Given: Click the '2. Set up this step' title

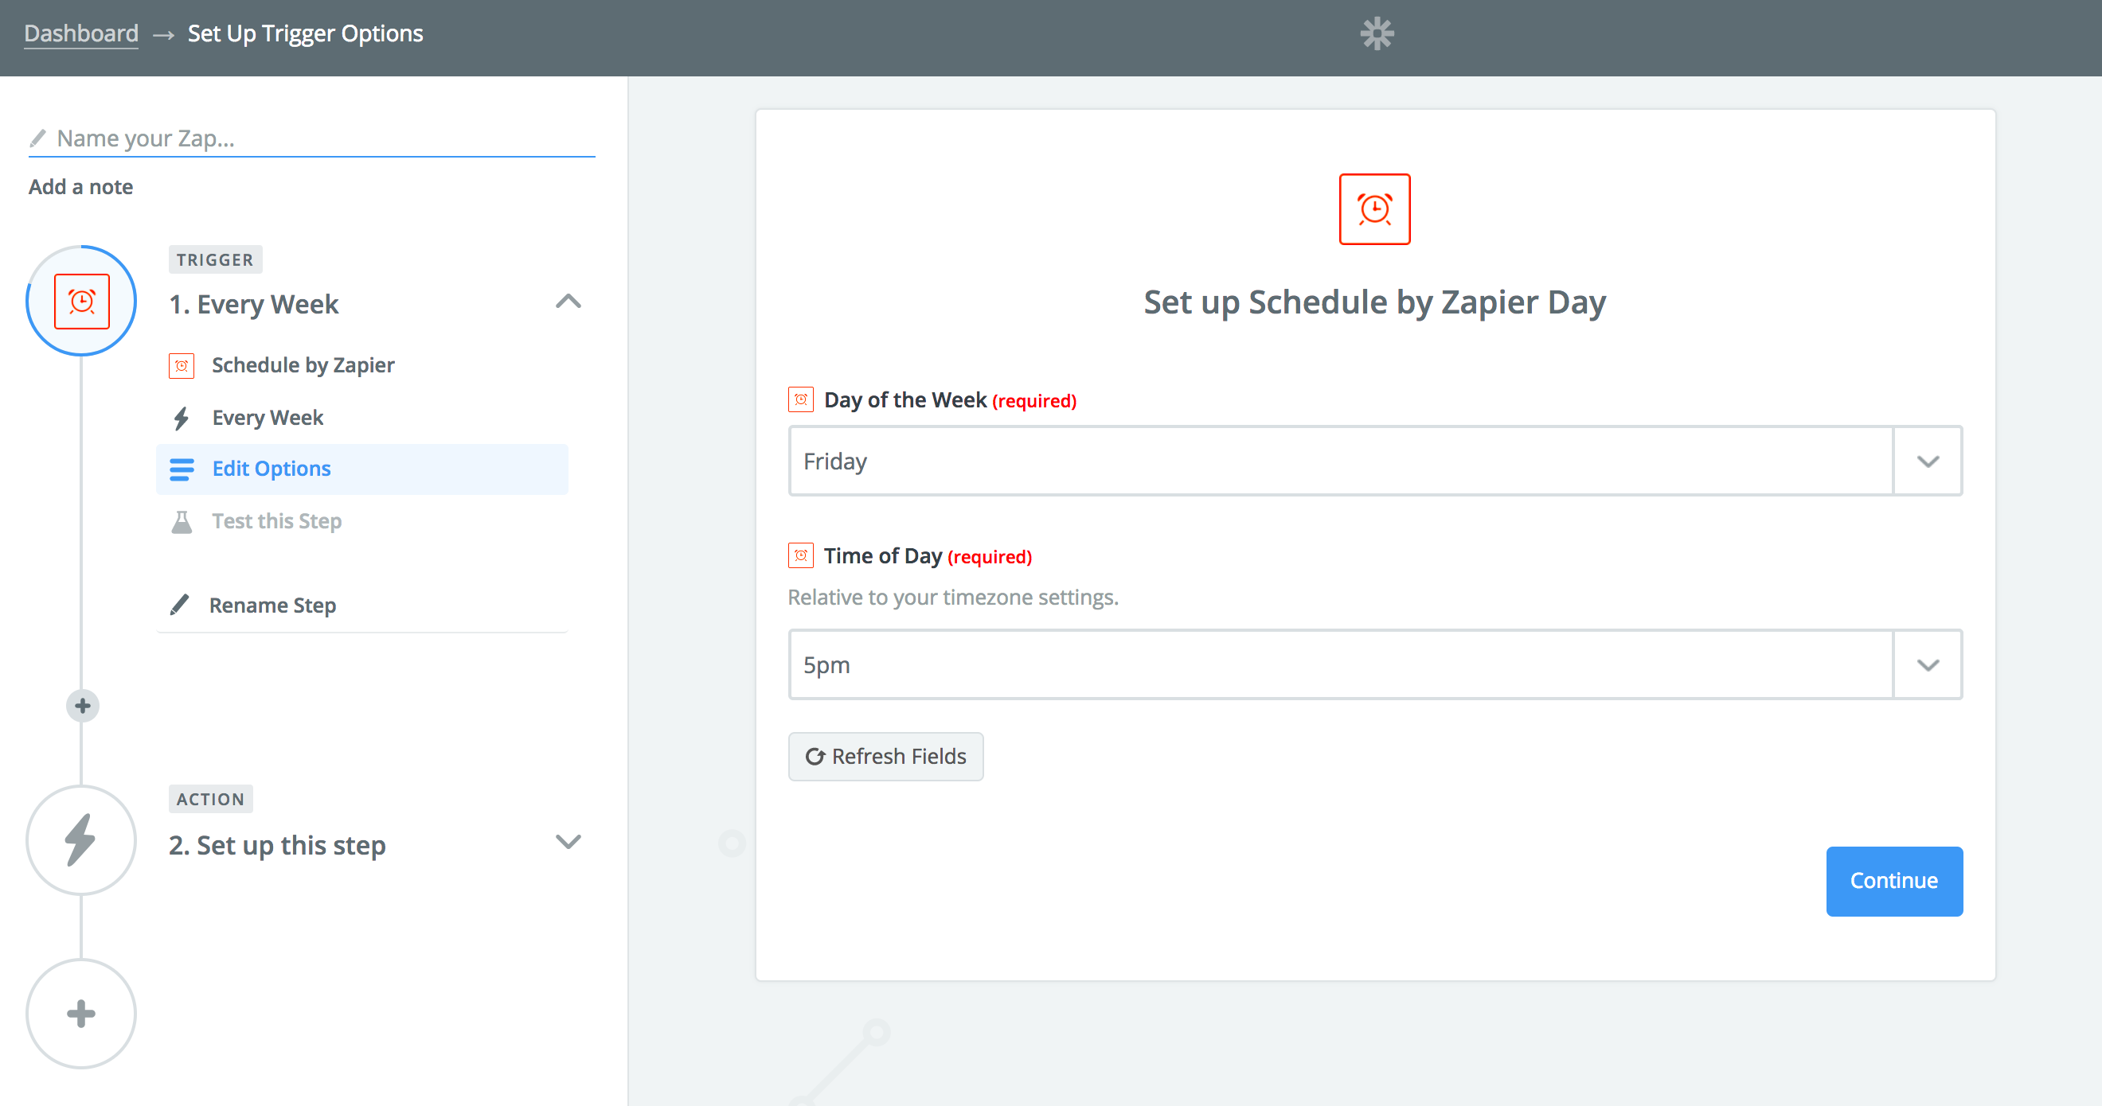Looking at the screenshot, I should coord(277,846).
